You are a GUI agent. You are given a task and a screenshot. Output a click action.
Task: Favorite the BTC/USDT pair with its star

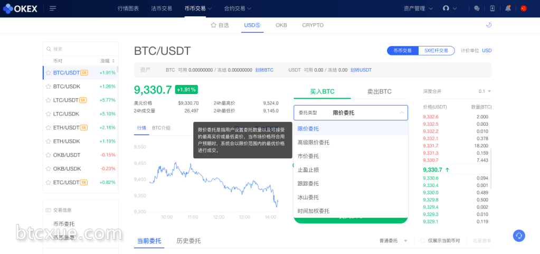click(x=49, y=73)
